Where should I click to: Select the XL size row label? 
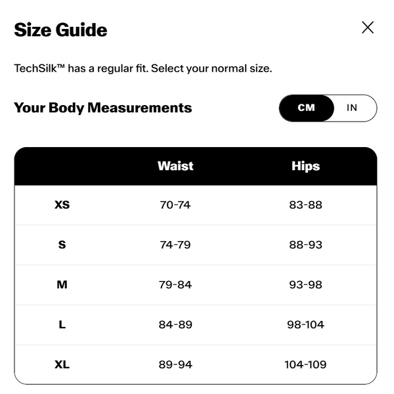click(x=62, y=364)
